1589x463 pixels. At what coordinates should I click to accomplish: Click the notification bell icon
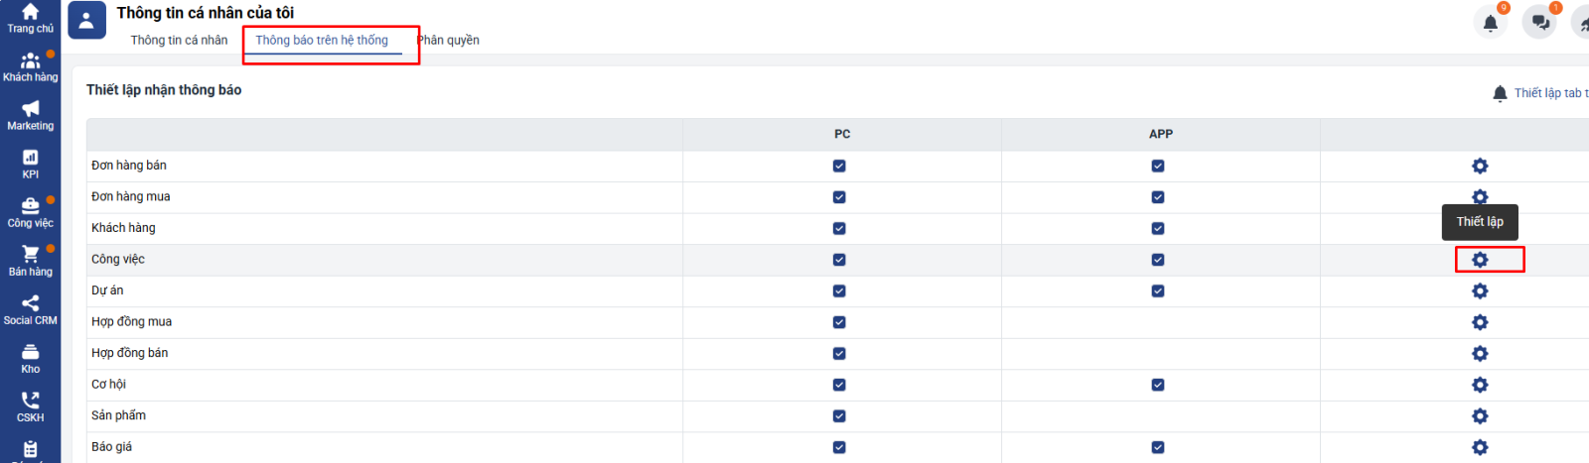coord(1490,23)
